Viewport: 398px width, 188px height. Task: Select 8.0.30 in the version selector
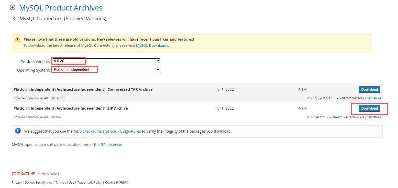click(x=69, y=61)
